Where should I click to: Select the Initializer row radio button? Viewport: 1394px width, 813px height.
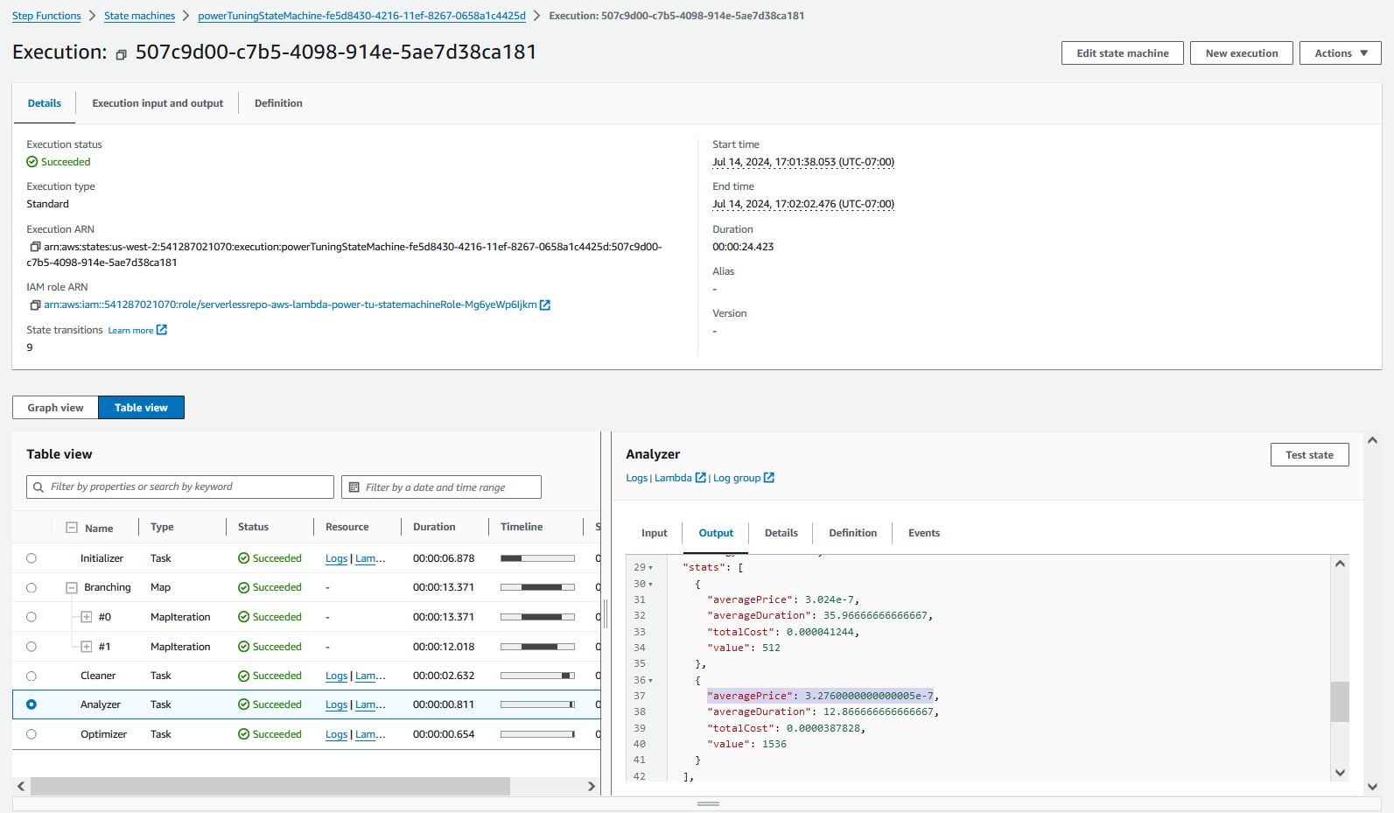coord(32,558)
